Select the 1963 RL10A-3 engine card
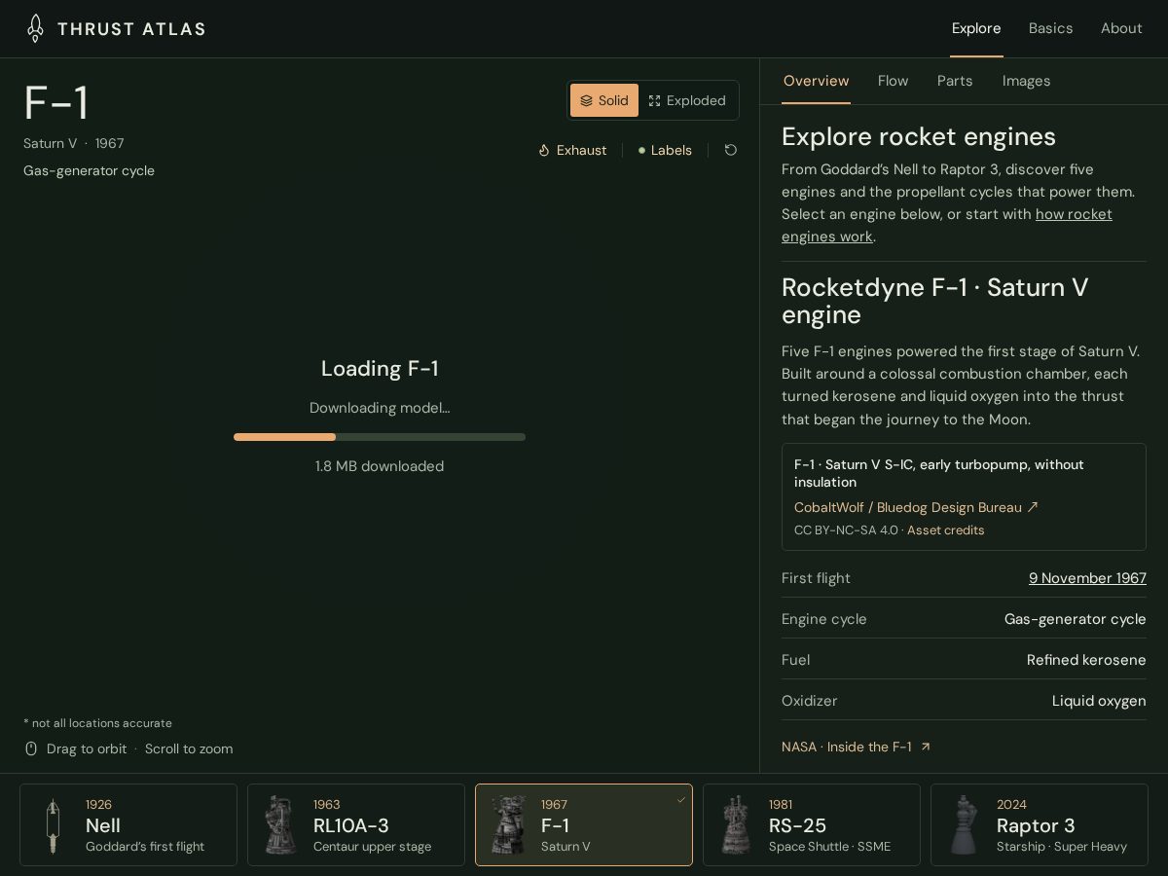Image resolution: width=1168 pixels, height=876 pixels. click(x=356, y=824)
